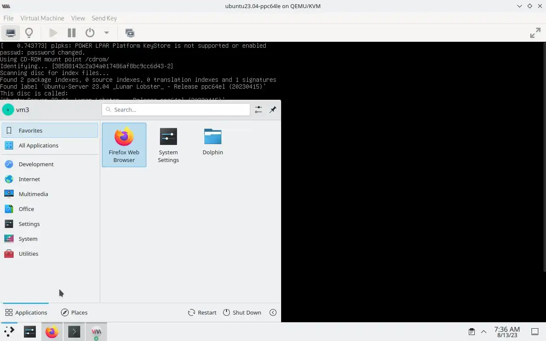This screenshot has height=341, width=546.
Task: Open the File menu in virt-manager
Action: (9, 18)
